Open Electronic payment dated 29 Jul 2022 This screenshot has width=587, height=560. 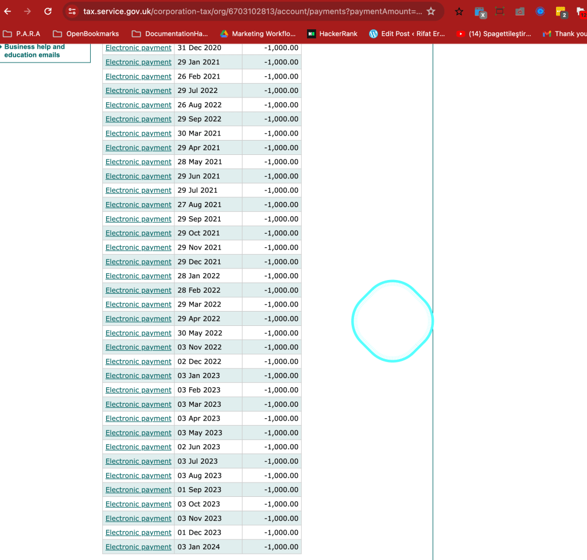[x=138, y=91]
